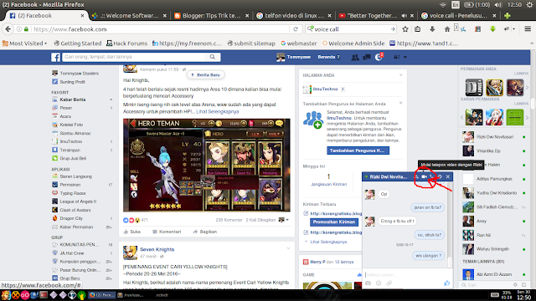
Task: Expand the second Seven Knights post options chevron
Action: 288,248
